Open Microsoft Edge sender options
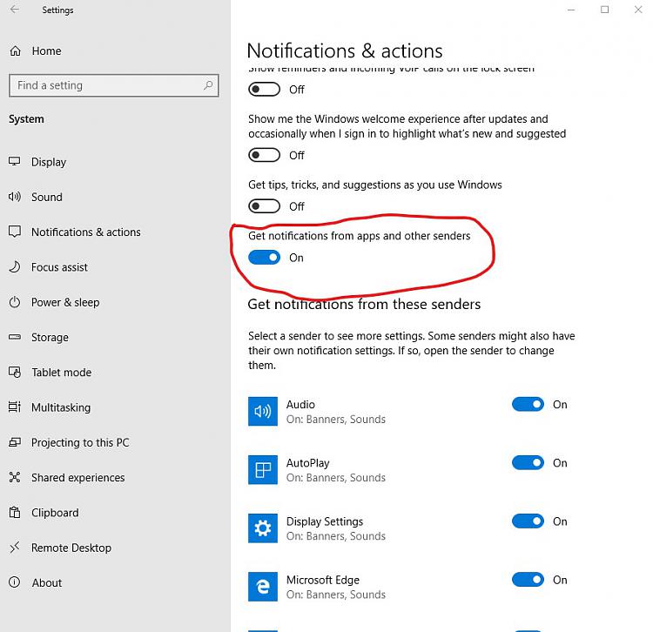 tap(336, 587)
